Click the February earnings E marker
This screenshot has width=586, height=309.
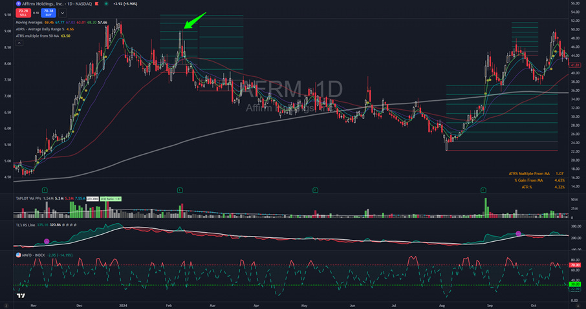coord(180,190)
